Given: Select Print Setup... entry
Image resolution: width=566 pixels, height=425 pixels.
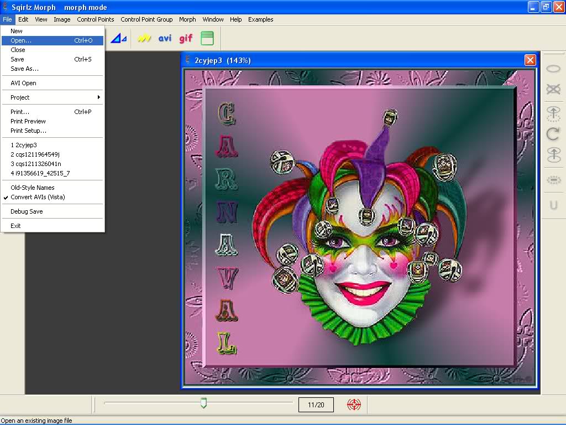Looking at the screenshot, I should tap(53, 131).
